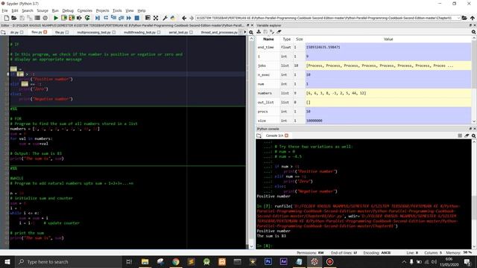Start debugging the file
Screen dimensions: 477x268
(98, 18)
